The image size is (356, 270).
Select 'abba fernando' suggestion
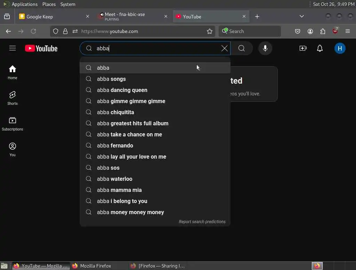pos(155,145)
